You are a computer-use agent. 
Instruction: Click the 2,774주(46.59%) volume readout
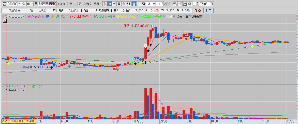point(14,90)
